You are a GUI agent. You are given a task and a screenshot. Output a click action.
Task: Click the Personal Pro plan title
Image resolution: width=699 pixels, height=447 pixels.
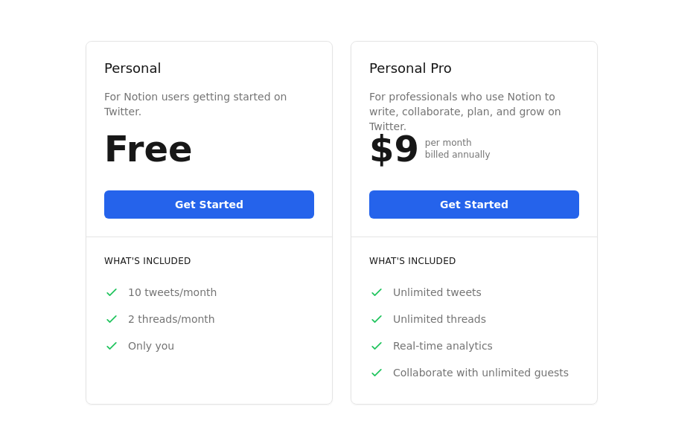410,68
